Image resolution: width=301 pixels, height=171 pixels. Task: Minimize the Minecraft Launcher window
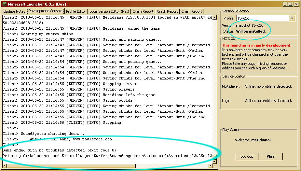(x=285, y=4)
